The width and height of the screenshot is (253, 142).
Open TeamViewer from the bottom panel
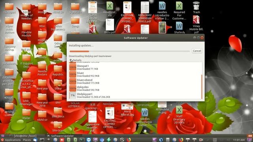click(89, 140)
